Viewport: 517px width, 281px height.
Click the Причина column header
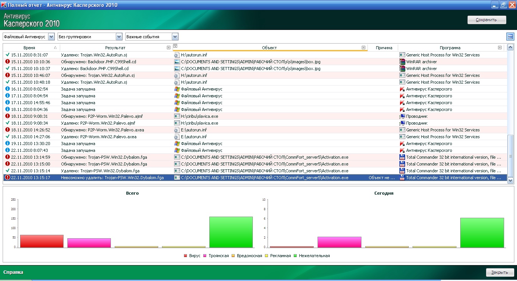(x=383, y=48)
